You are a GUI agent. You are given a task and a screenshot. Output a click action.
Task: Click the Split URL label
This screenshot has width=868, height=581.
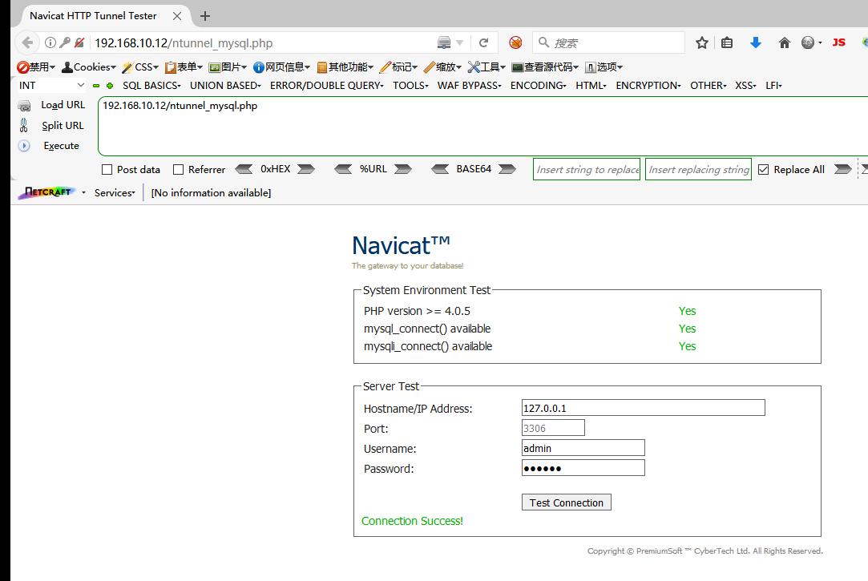coord(63,126)
